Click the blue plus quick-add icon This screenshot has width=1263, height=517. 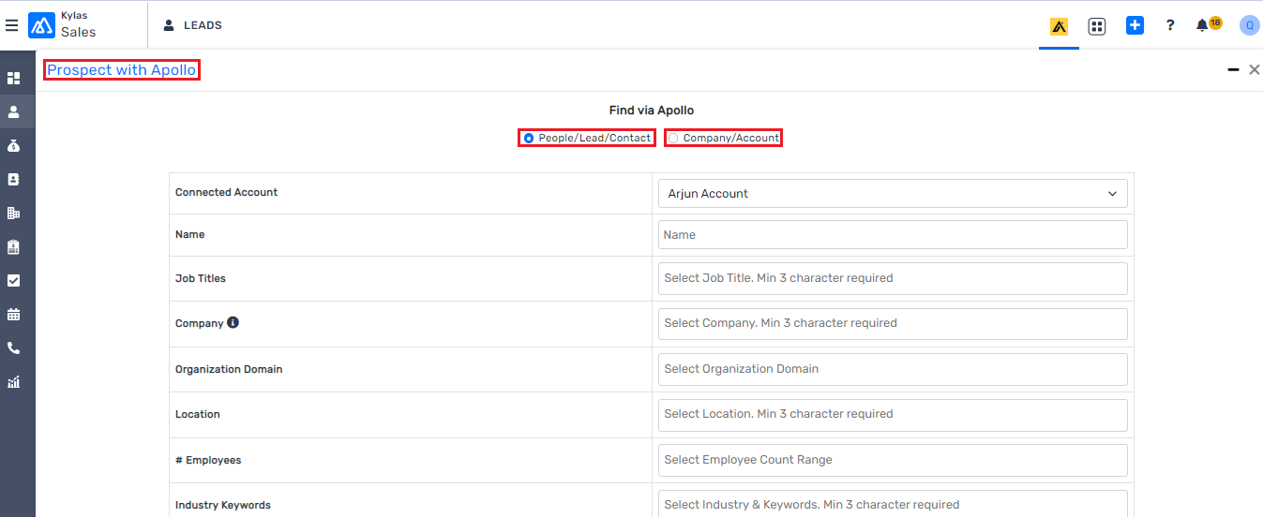point(1135,25)
